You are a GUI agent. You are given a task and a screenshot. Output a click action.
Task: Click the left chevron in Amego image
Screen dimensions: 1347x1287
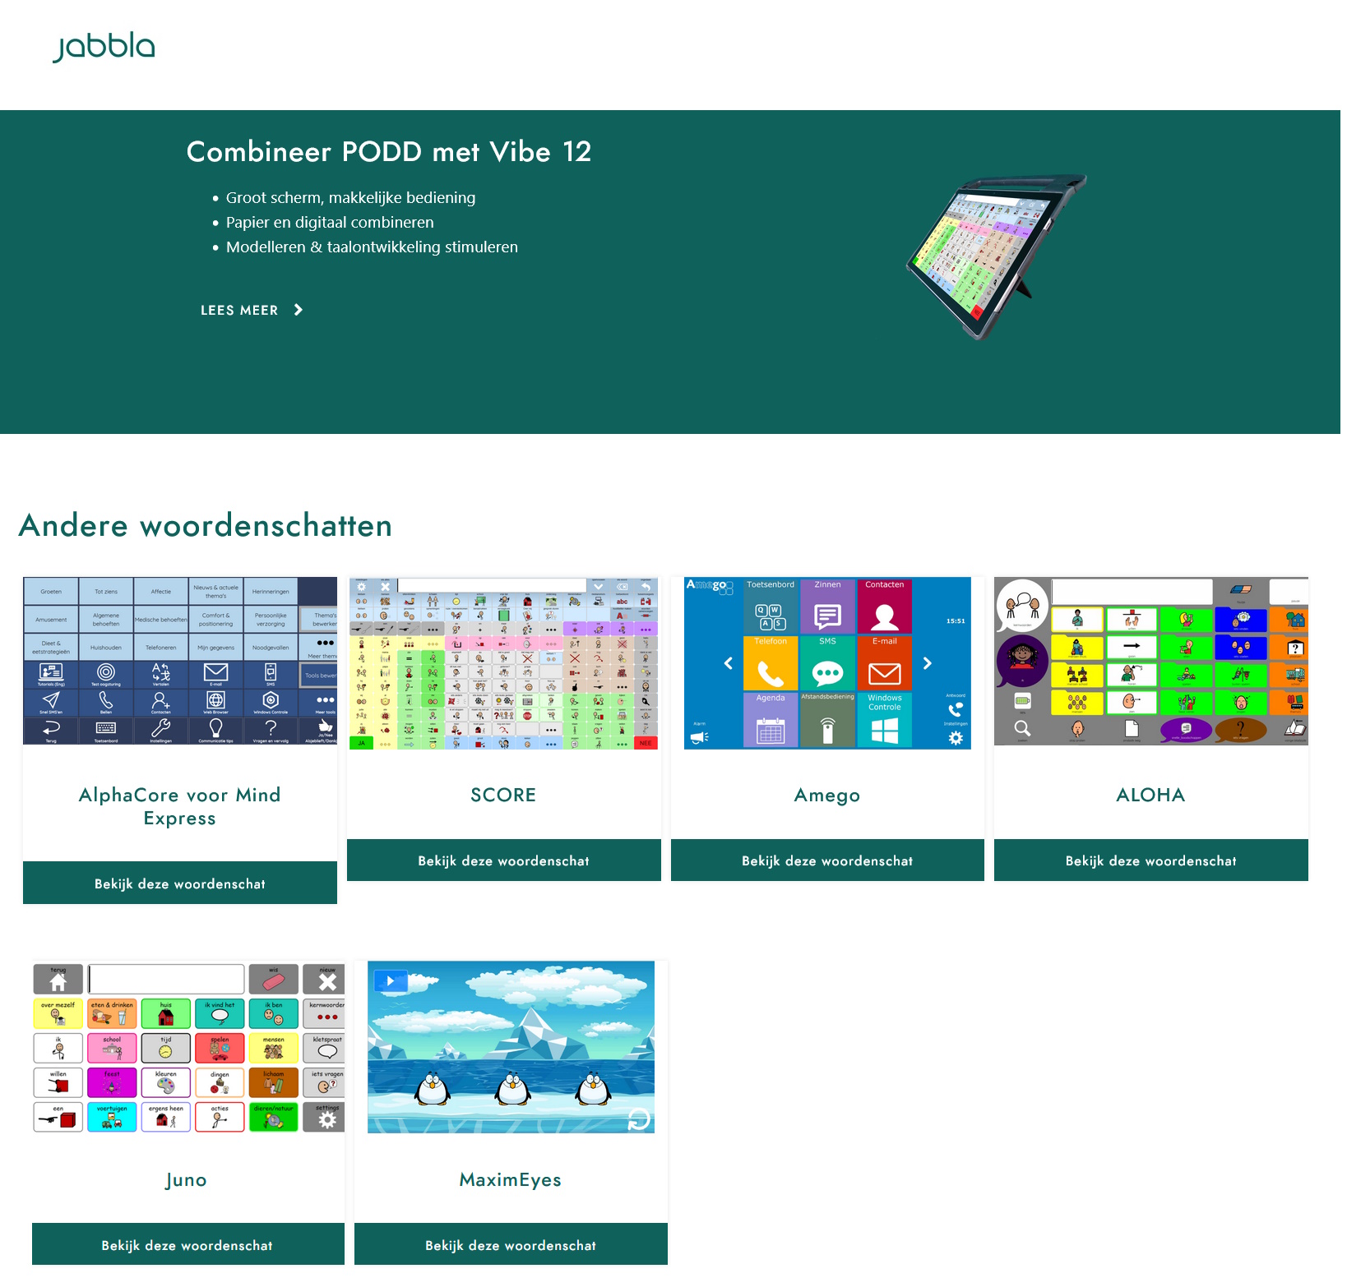pyautogui.click(x=728, y=663)
